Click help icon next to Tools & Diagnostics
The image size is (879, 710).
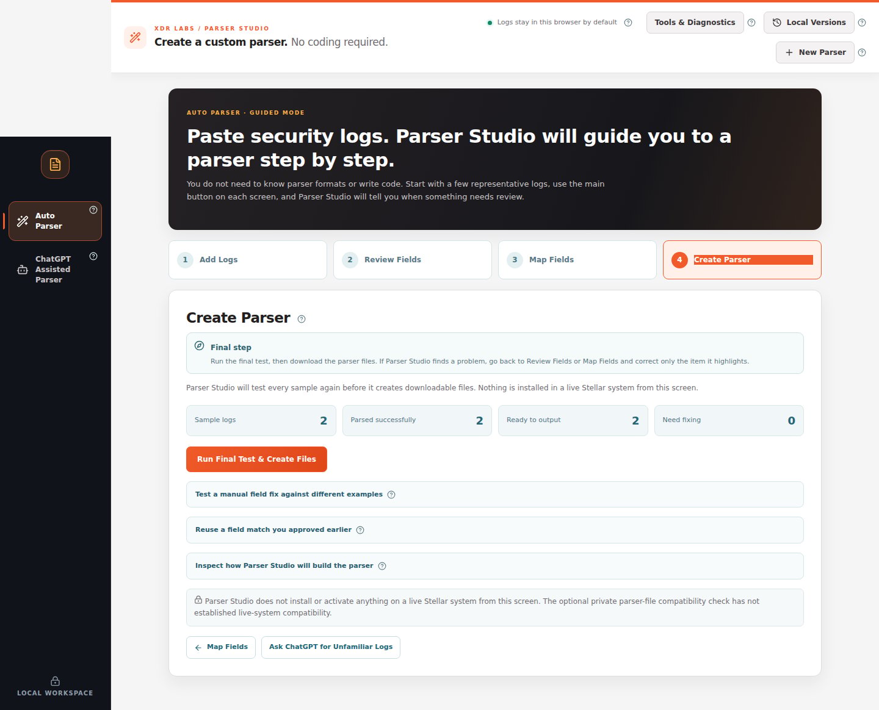751,23
